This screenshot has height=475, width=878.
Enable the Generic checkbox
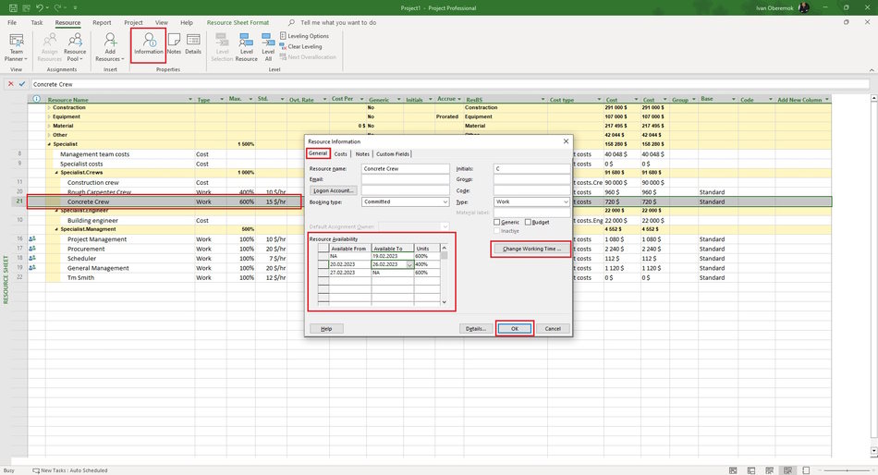(x=496, y=223)
